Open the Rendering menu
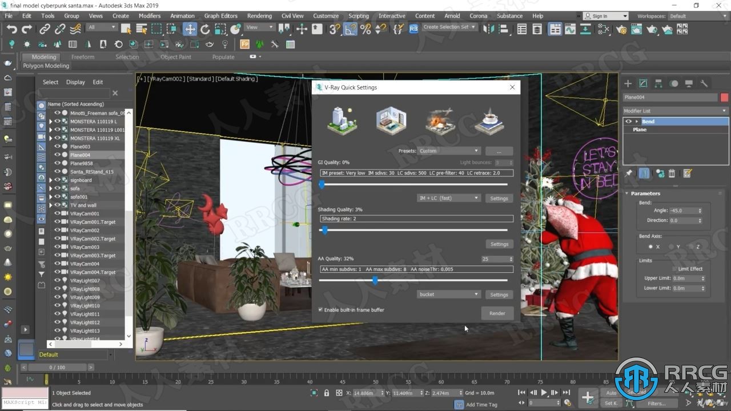This screenshot has height=411, width=731. [259, 16]
